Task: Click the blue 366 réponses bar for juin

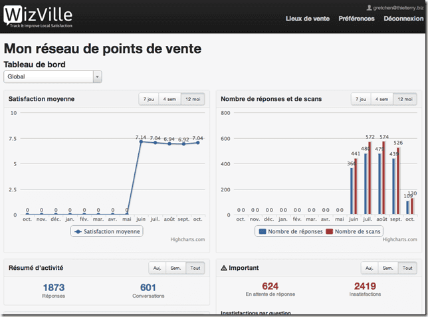Action: click(x=352, y=191)
